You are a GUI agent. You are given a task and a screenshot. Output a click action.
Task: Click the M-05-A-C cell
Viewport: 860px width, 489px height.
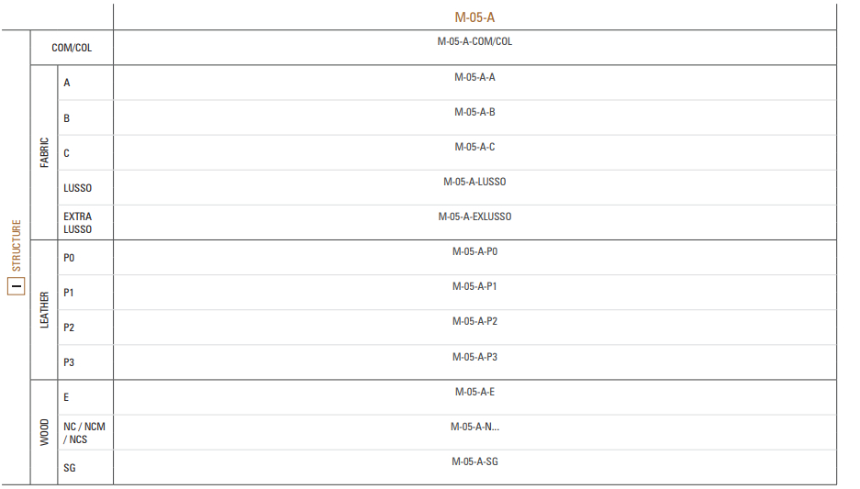coord(475,148)
